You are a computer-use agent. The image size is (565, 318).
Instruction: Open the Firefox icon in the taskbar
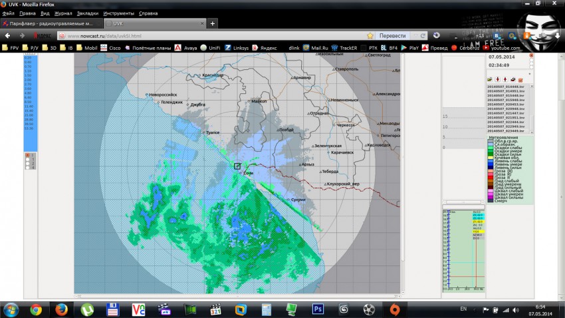(62, 309)
